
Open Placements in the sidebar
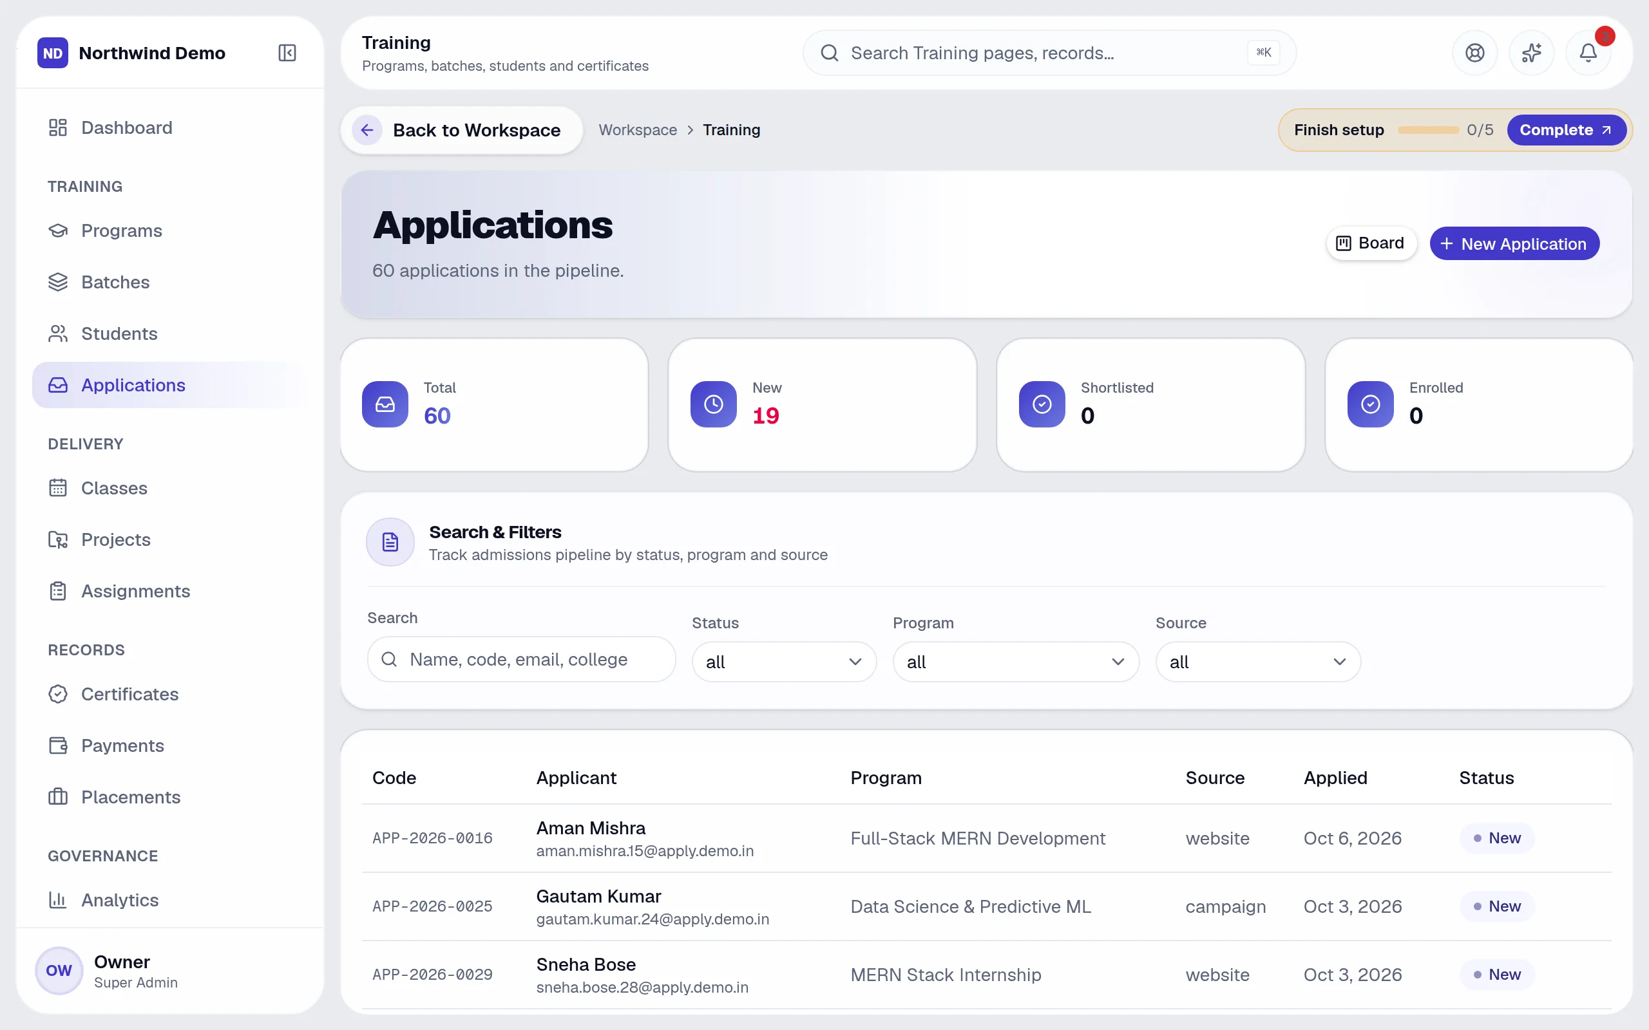[x=170, y=797]
